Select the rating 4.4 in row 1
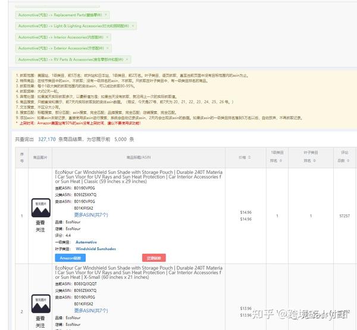Screen dimensions: 357x330 [68, 235]
